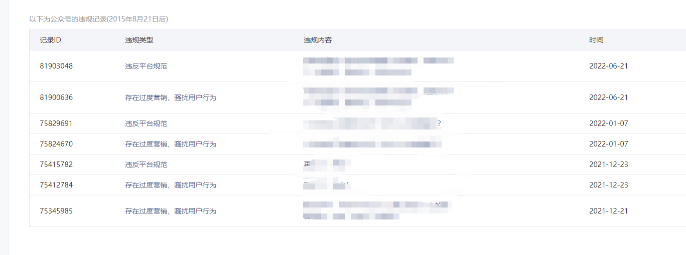This screenshot has width=686, height=255.
Task: Click the 违规类型 column header
Action: pos(139,40)
